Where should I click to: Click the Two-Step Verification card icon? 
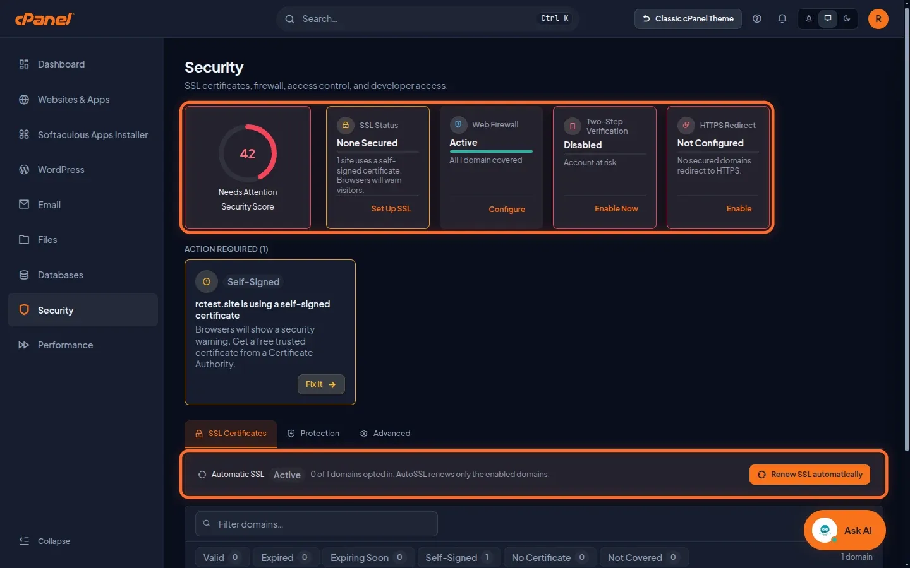pos(572,126)
